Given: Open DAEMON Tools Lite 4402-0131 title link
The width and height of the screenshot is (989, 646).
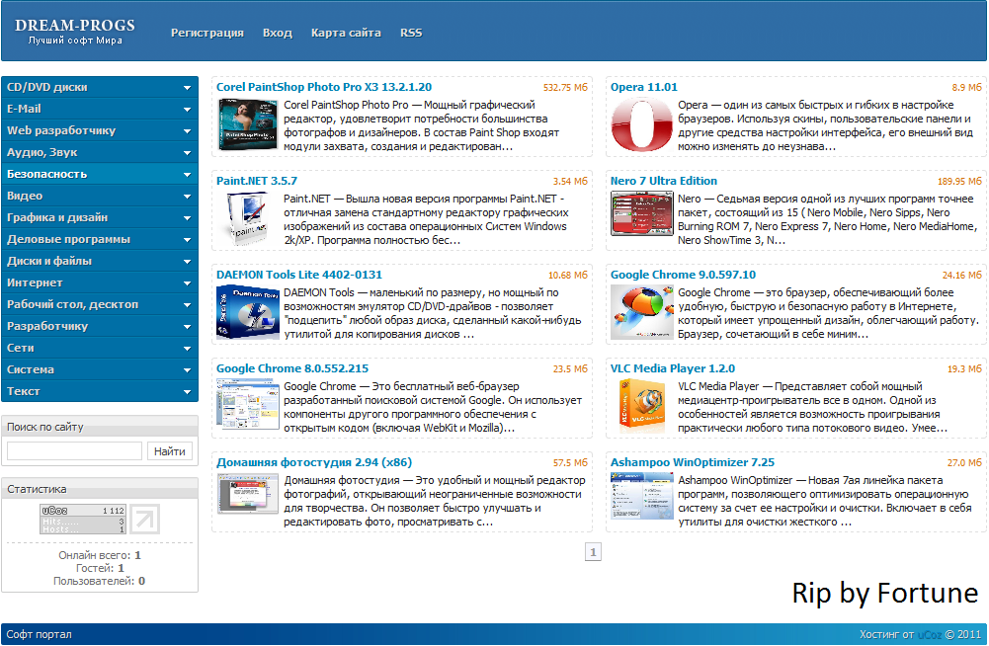Looking at the screenshot, I should [x=299, y=275].
